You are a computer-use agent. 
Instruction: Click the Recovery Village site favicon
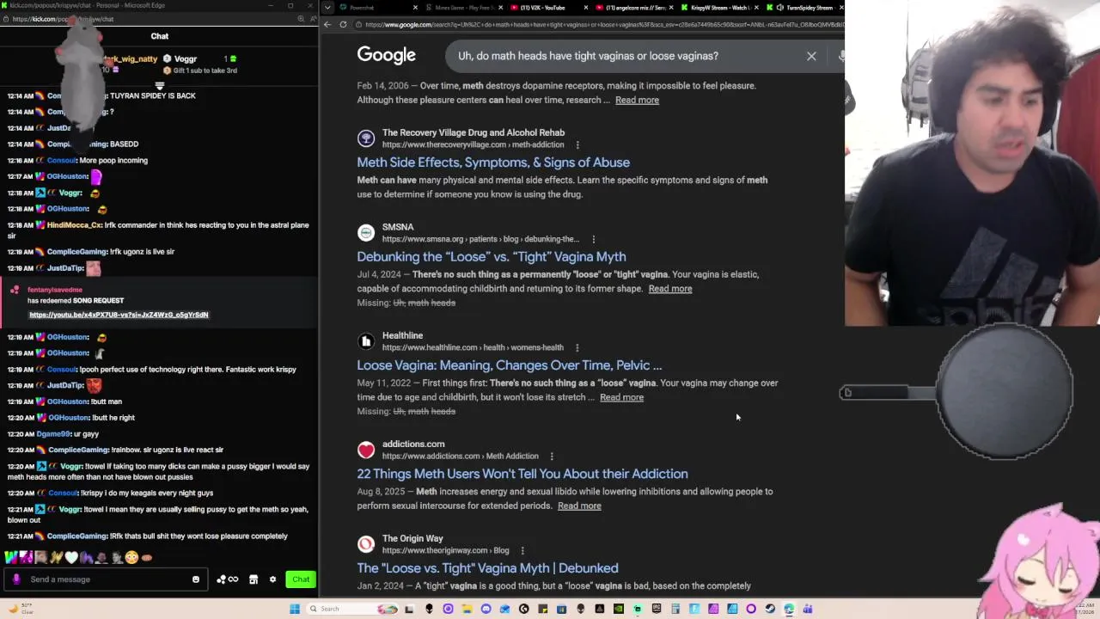pos(366,138)
